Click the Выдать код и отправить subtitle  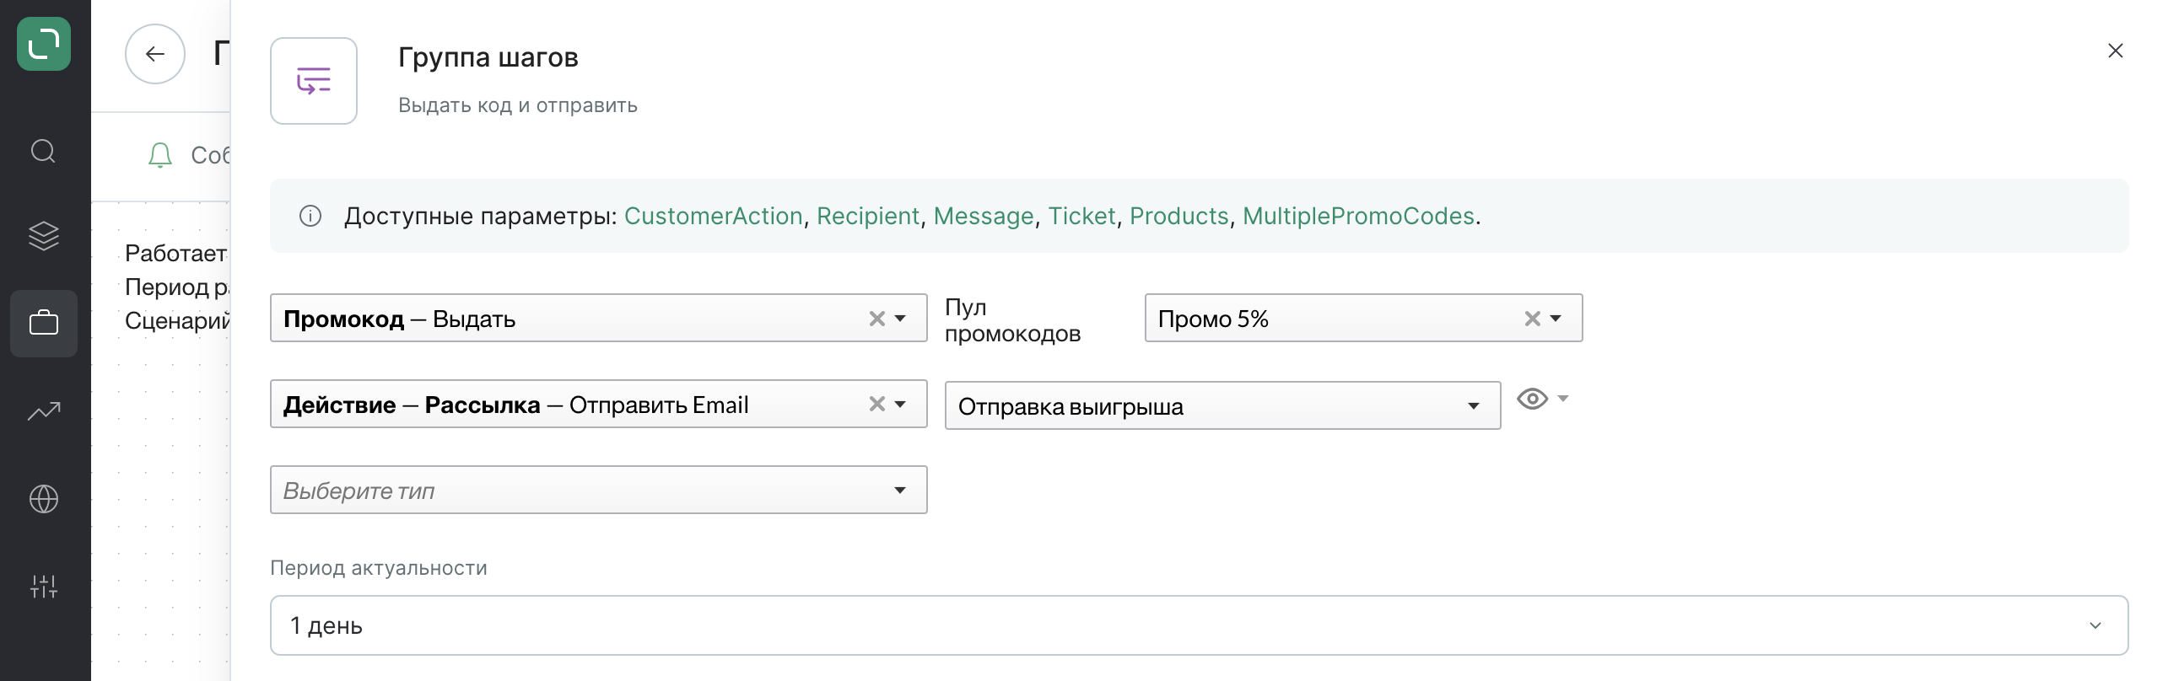click(518, 105)
